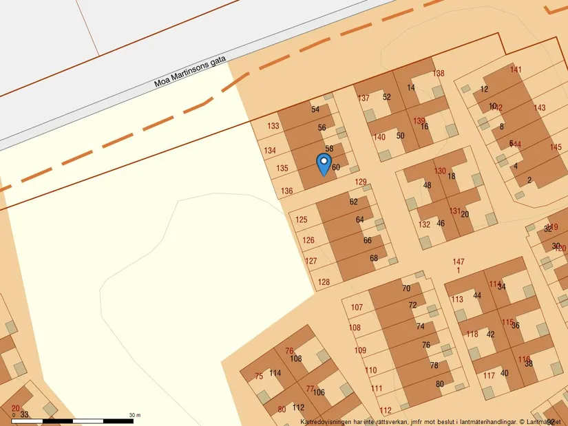Select red parcel number 128

324,282
